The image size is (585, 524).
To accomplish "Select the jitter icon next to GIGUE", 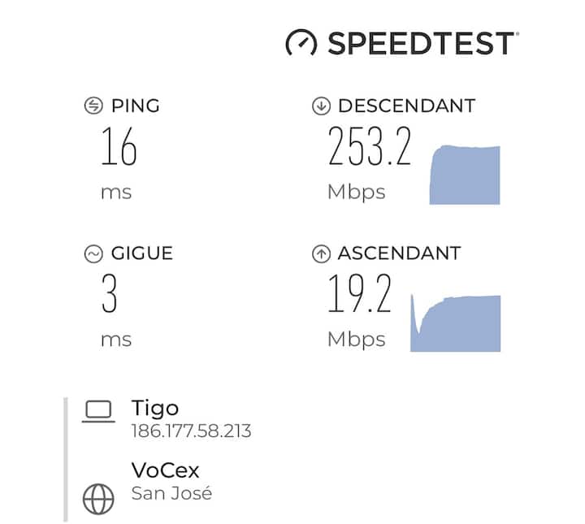I will [93, 254].
